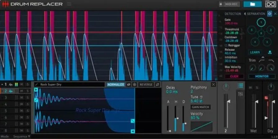Select drum slot 3
The height and width of the screenshot is (139, 278).
[x=6, y=97]
